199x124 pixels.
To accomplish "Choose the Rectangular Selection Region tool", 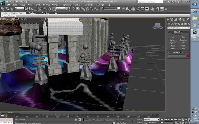I will coord(35,9).
